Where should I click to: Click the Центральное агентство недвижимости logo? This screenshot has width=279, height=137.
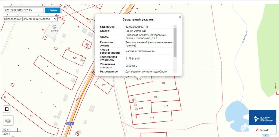pos(262,119)
